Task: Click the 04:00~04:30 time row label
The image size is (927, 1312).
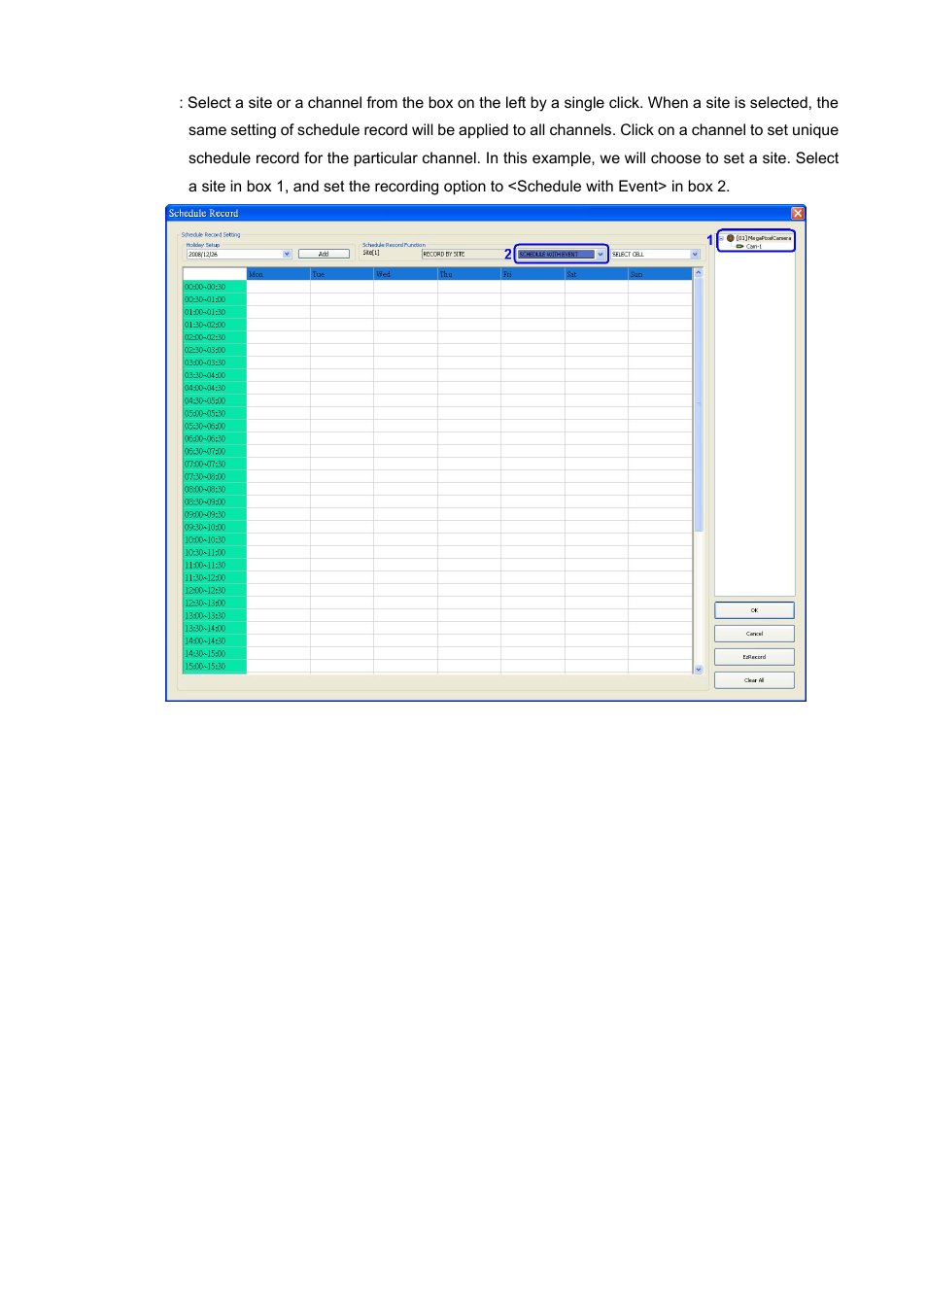Action: pos(215,388)
